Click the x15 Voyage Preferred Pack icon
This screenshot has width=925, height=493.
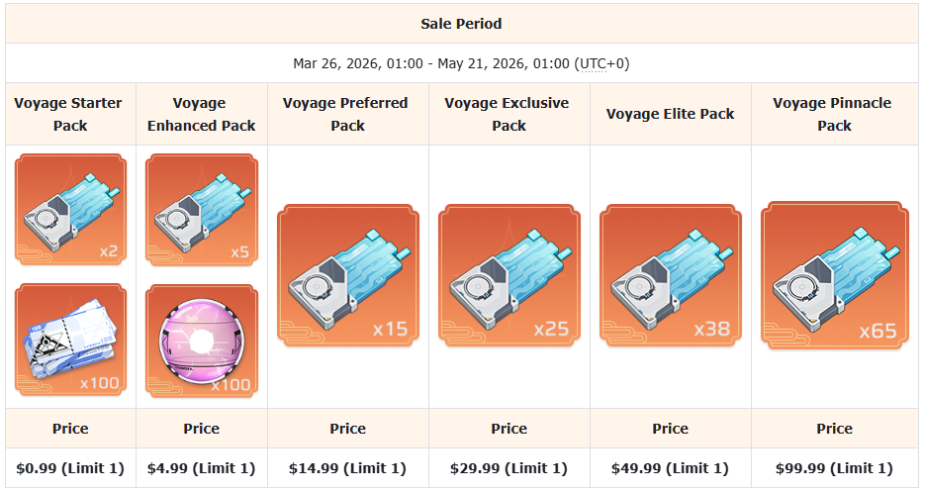348,276
